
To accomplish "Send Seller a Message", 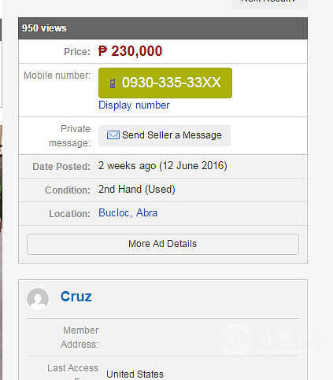I will (x=165, y=135).
